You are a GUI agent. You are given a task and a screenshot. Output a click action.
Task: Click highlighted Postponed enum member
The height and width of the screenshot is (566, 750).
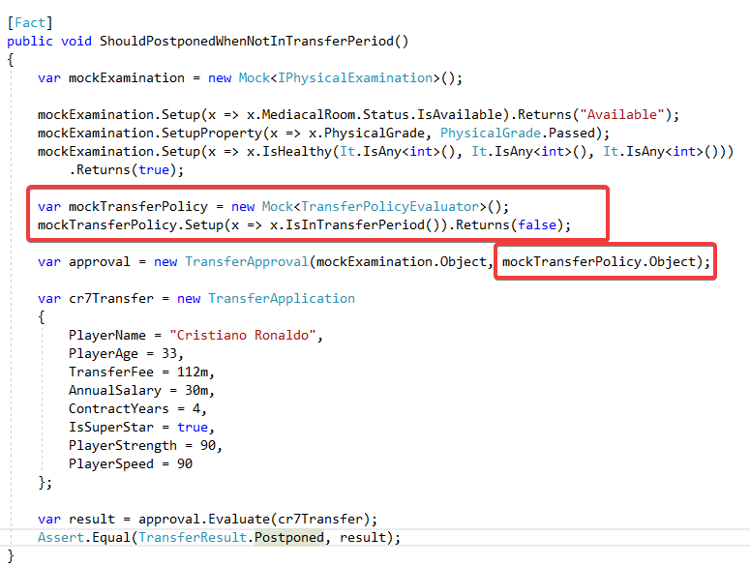289,537
